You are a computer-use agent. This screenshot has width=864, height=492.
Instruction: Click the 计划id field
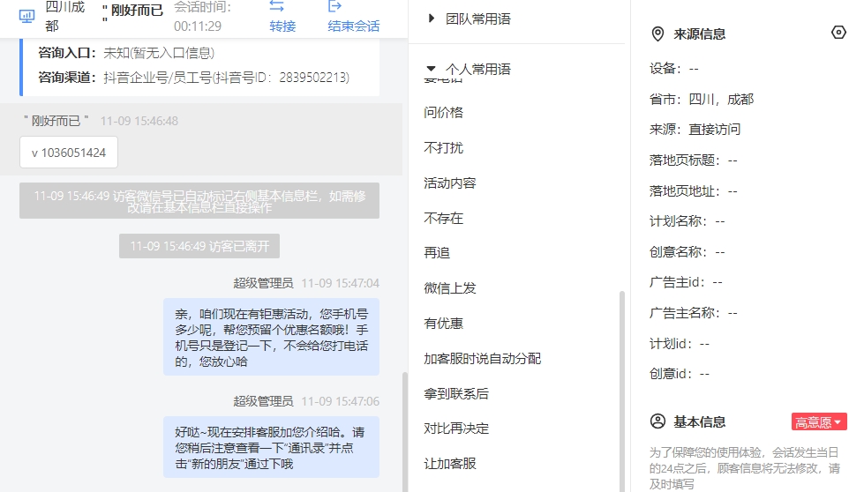(x=680, y=343)
